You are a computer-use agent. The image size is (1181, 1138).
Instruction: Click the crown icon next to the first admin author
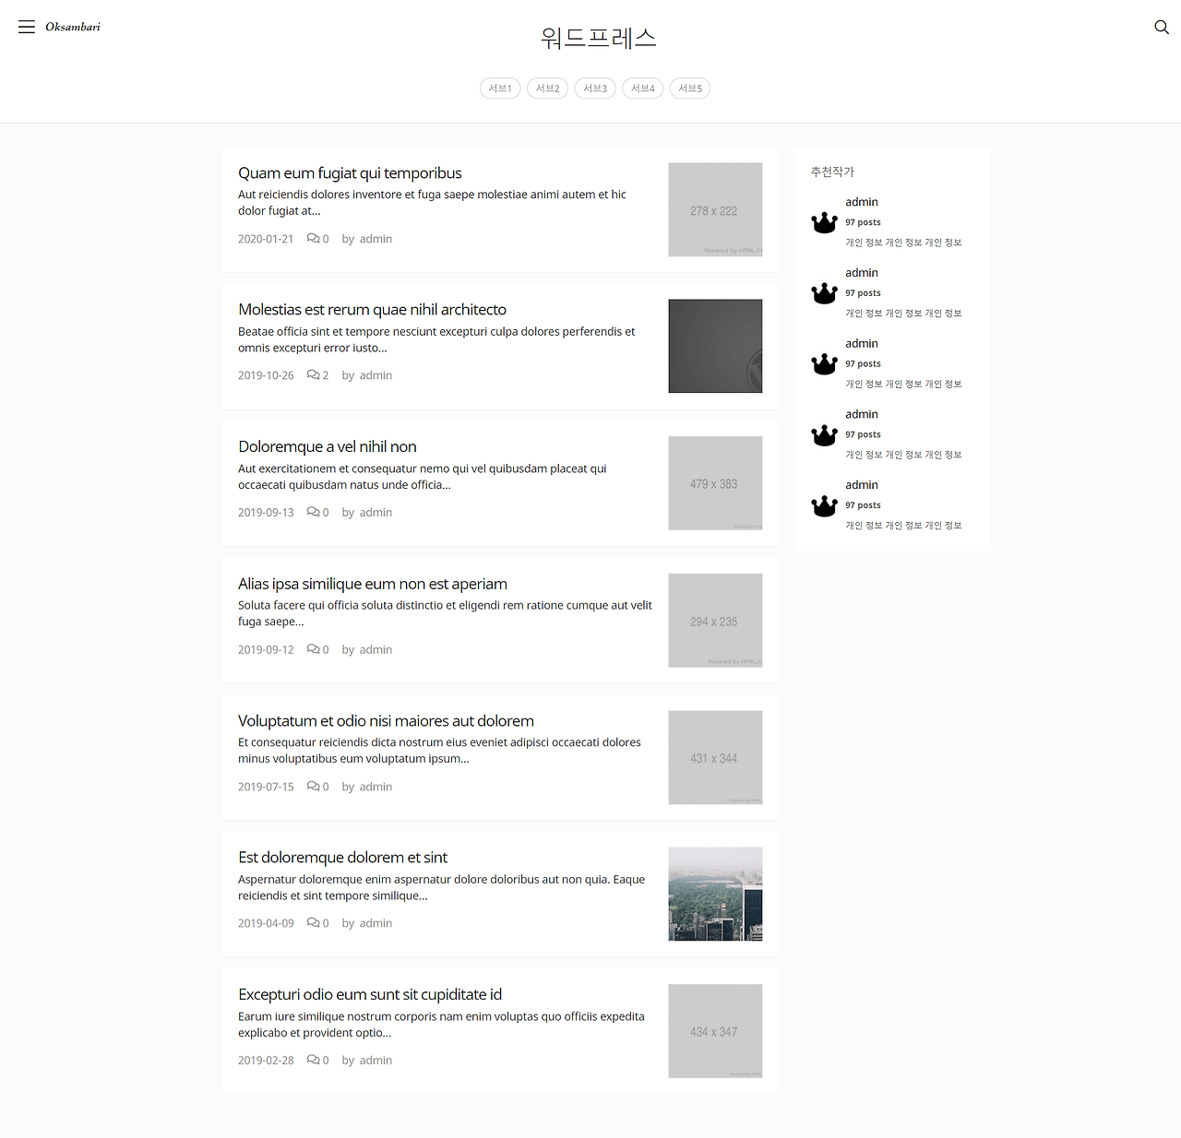(823, 221)
